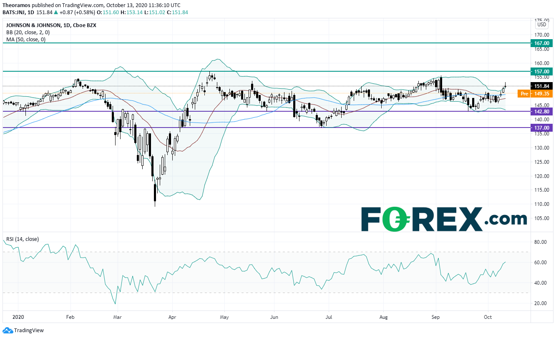This screenshot has width=556, height=338.
Task: Open the TradingView text link at bottom
Action: pyautogui.click(x=29, y=330)
